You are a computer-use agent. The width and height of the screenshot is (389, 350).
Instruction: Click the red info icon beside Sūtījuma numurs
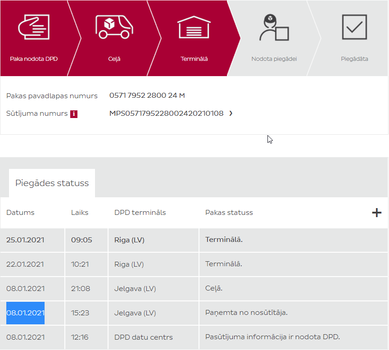[74, 114]
